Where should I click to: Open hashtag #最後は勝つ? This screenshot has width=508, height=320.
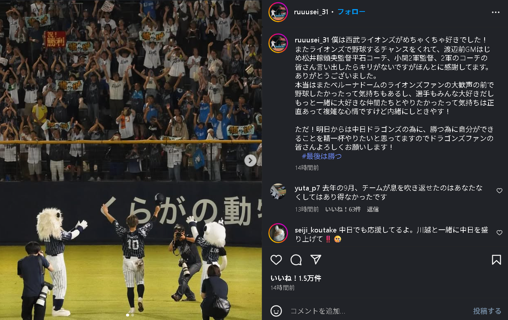(x=321, y=156)
